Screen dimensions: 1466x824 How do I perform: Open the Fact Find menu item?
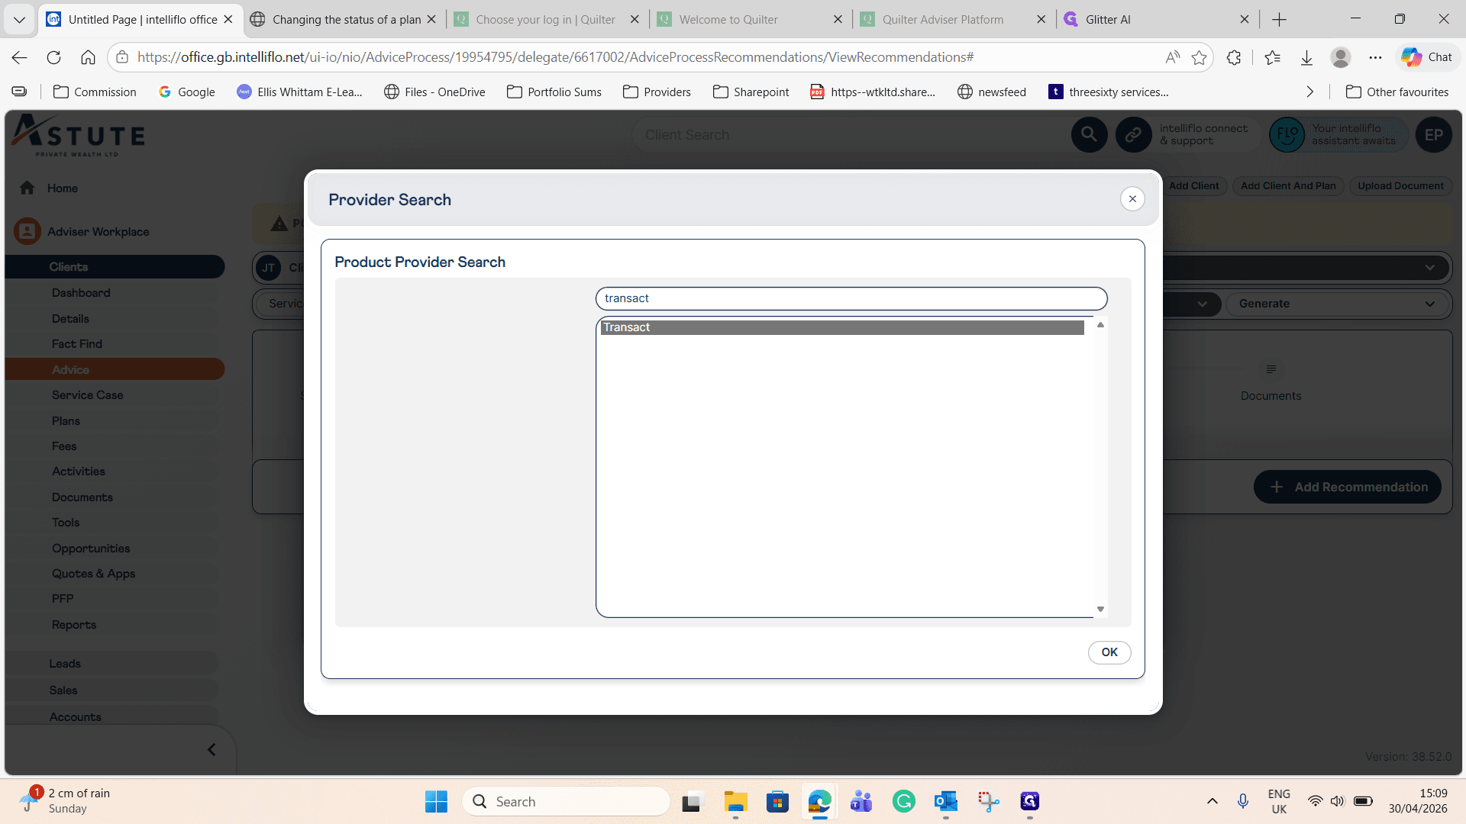(x=76, y=344)
